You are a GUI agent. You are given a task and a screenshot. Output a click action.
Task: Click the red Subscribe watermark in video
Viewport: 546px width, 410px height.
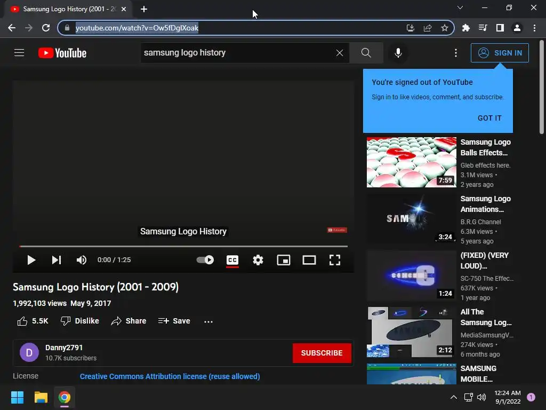(x=337, y=230)
